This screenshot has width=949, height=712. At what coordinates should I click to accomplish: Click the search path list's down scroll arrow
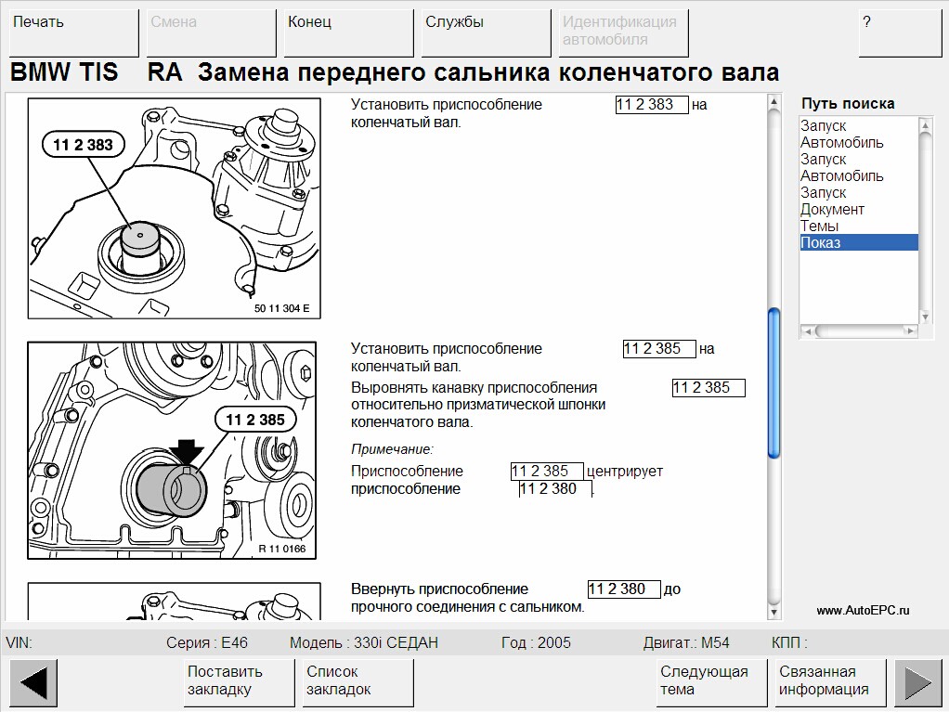click(925, 317)
